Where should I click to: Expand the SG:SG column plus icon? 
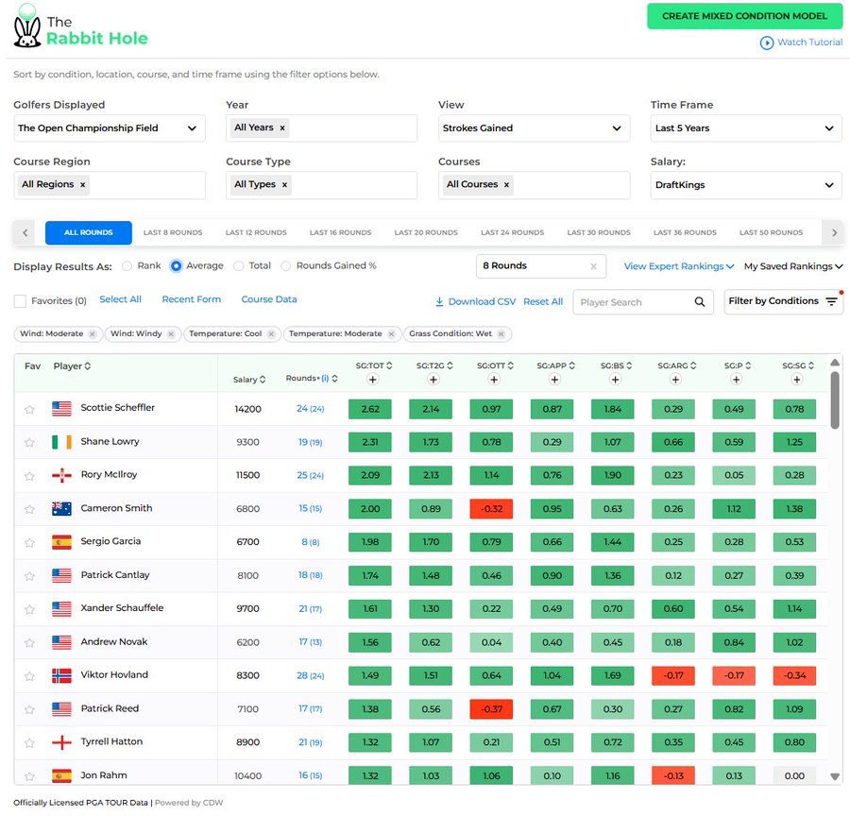coord(797,380)
